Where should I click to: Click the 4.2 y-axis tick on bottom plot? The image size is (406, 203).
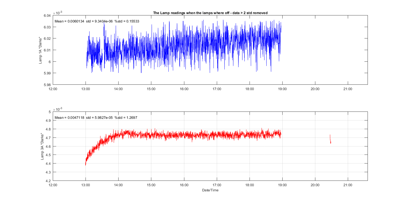tap(48, 181)
